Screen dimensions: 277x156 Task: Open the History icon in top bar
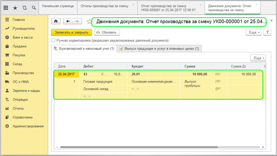point(25,8)
